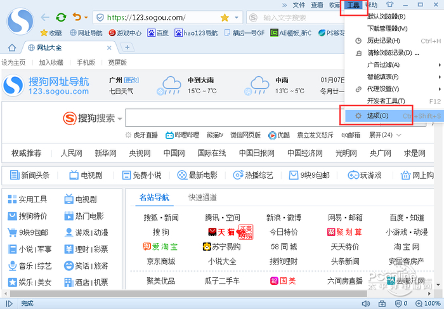Click the Sogou browser logo avatar
Viewport: 444px width, 309px height.
click(x=20, y=21)
